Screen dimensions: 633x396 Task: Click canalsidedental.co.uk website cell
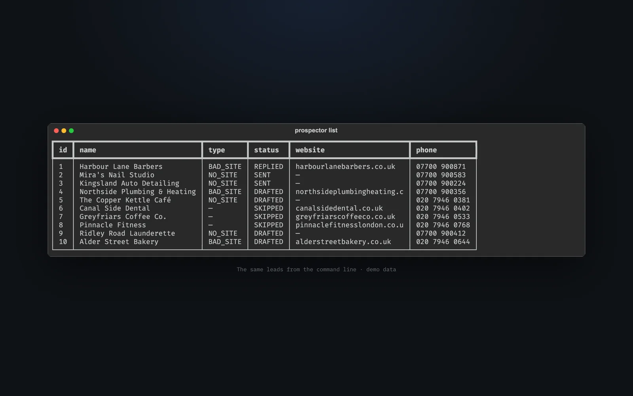pos(339,208)
